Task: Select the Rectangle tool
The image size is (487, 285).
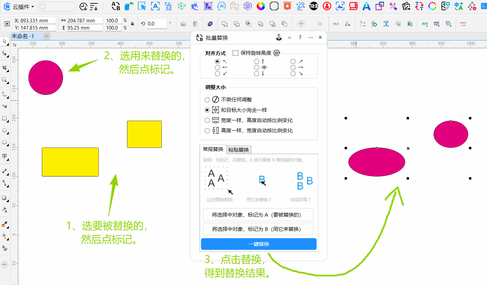Action: coord(5,119)
